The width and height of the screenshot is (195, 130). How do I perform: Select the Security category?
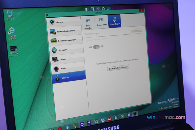pos(69,77)
